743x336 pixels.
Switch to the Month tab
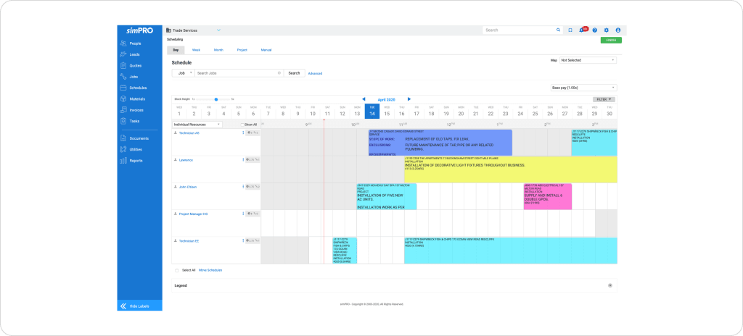[218, 50]
